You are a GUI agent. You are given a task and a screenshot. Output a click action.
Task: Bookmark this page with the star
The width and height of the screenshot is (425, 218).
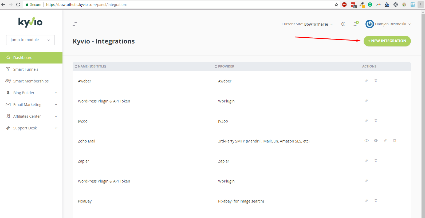tap(336, 5)
